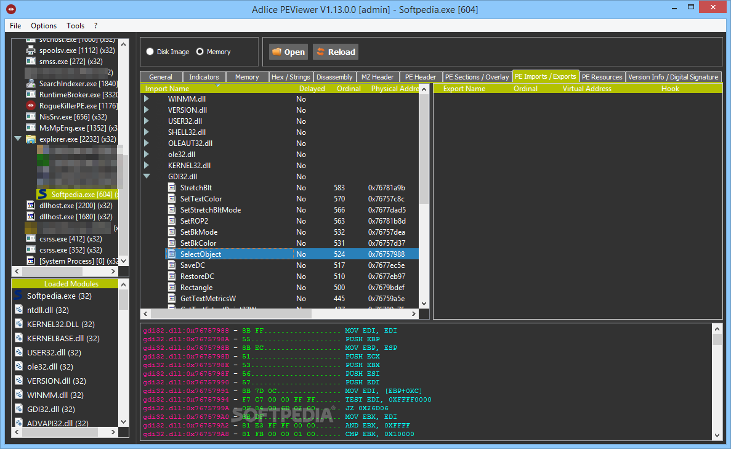Click the spoolsv.exe process icon

click(31, 50)
